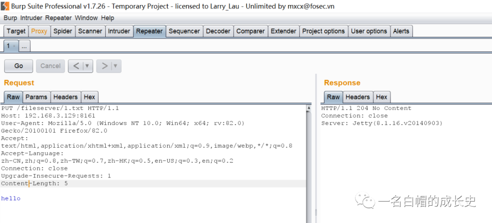Click the request pane scrollbar up arrow
The height and width of the screenshot is (223, 492).
309,108
